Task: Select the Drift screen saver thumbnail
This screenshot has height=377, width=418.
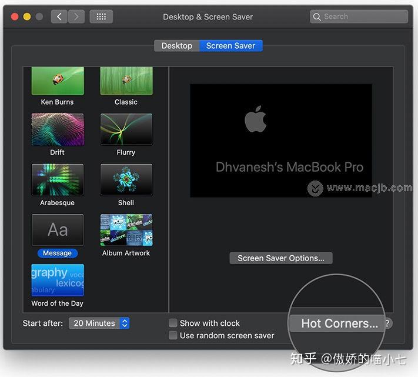Action: (58, 129)
